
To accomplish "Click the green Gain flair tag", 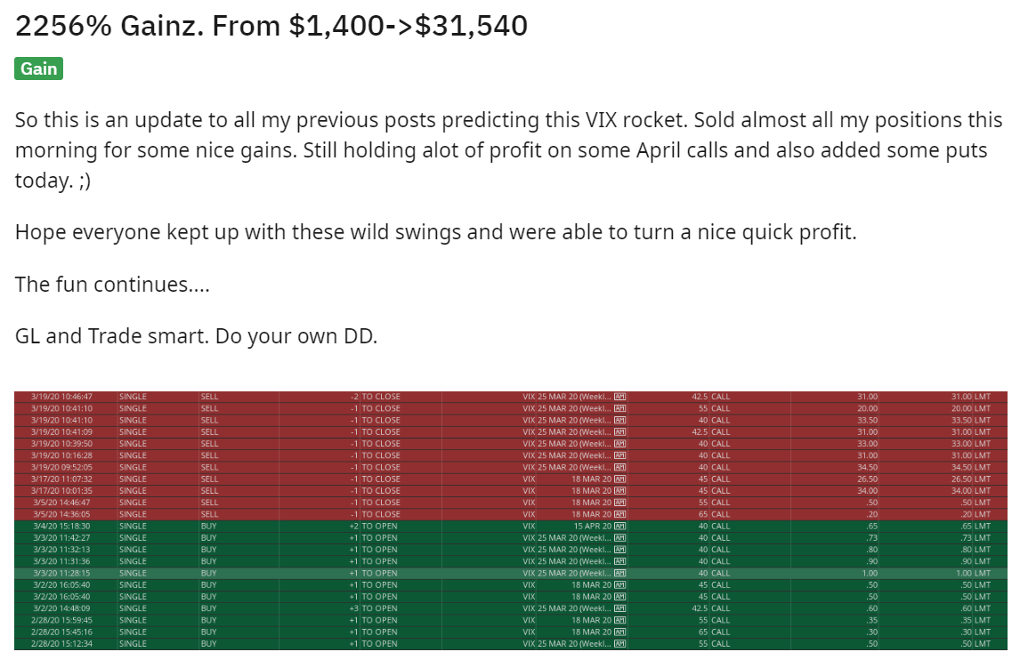I will [x=38, y=68].
